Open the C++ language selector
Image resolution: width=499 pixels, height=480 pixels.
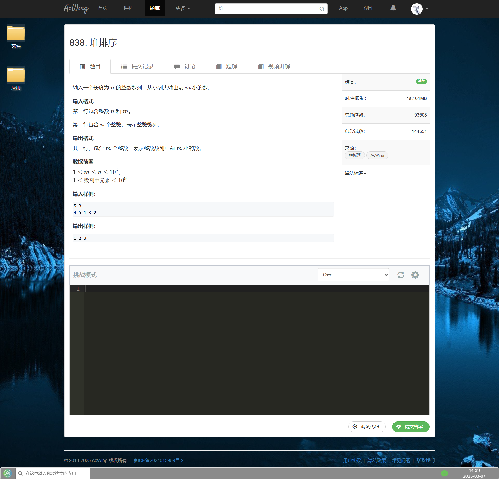click(x=353, y=275)
